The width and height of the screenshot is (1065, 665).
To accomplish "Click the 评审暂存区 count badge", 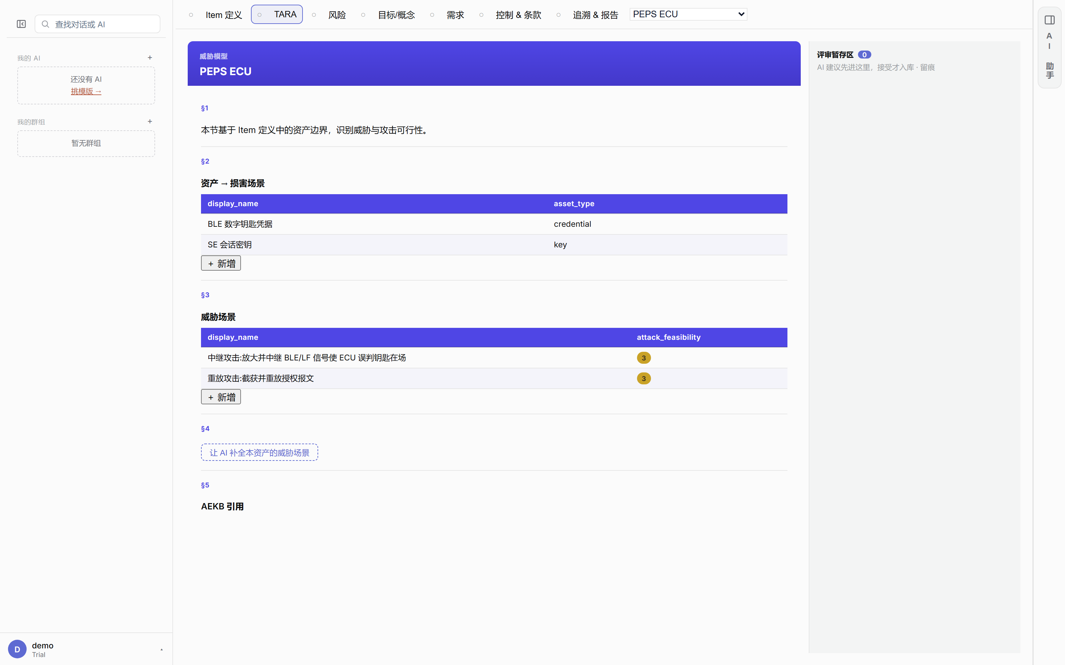I will pos(864,55).
